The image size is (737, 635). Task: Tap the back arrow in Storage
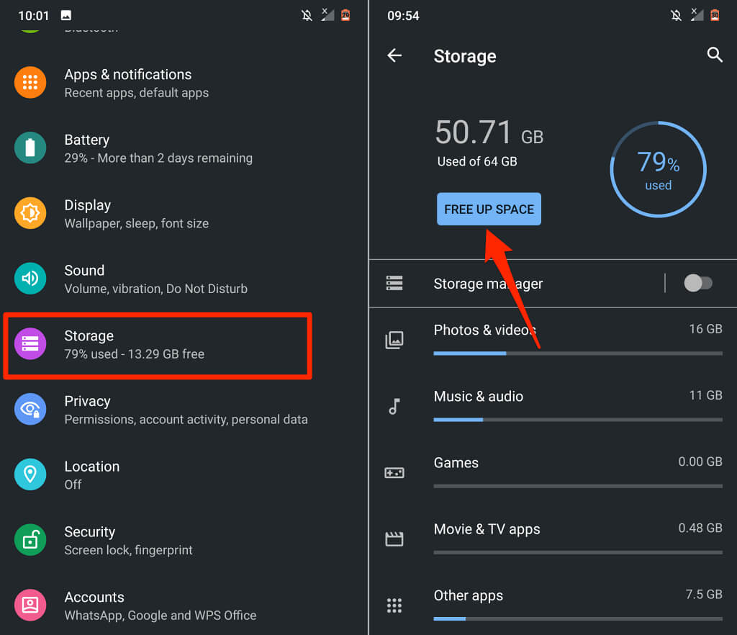coord(394,55)
